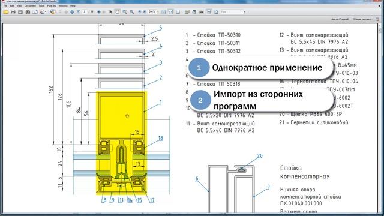This screenshot has height=216, width=384.
Task: Choose the Select tool cursor icon
Action: (110, 12)
